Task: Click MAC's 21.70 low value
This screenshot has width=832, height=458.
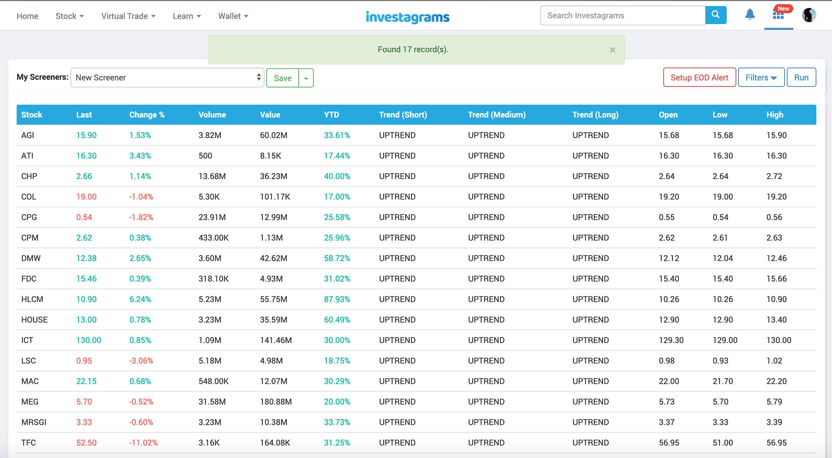Action: tap(723, 381)
